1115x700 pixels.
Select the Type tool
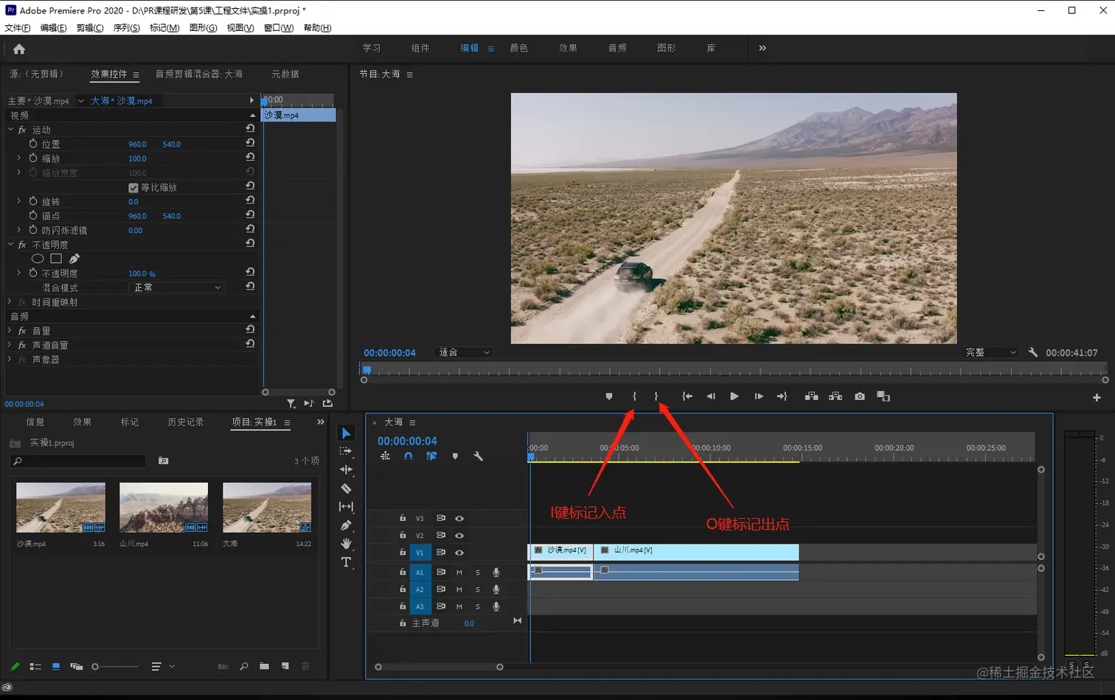point(346,562)
